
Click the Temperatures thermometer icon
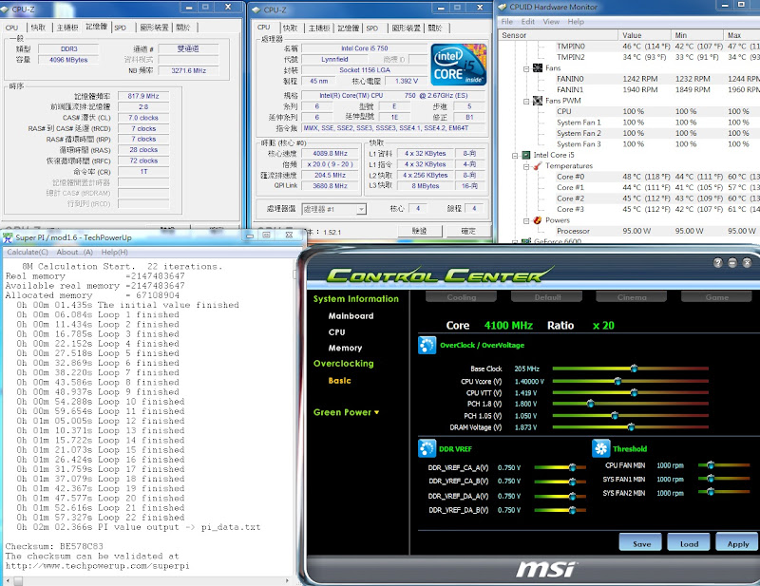[538, 166]
